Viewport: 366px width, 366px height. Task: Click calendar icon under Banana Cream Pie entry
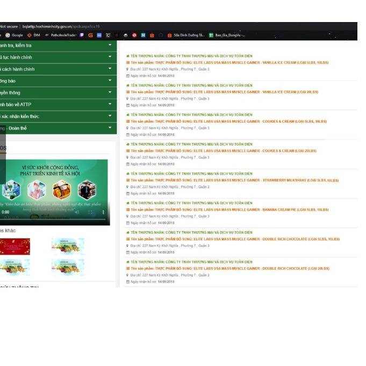pyautogui.click(x=128, y=223)
